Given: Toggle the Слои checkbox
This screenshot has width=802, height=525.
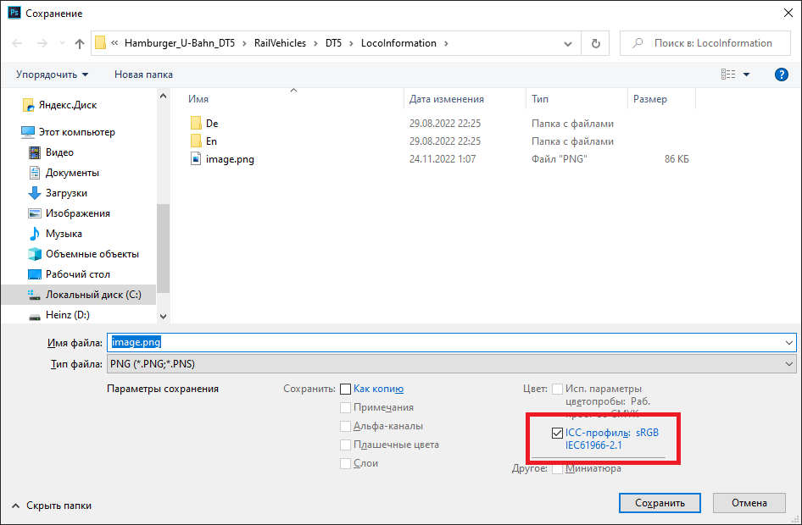Looking at the screenshot, I should [345, 464].
